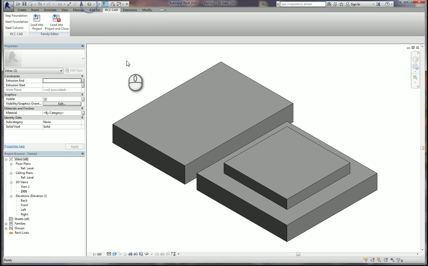This screenshot has width=428, height=266.
Task: Open the Detail Level control in view bar
Action: tap(109, 254)
